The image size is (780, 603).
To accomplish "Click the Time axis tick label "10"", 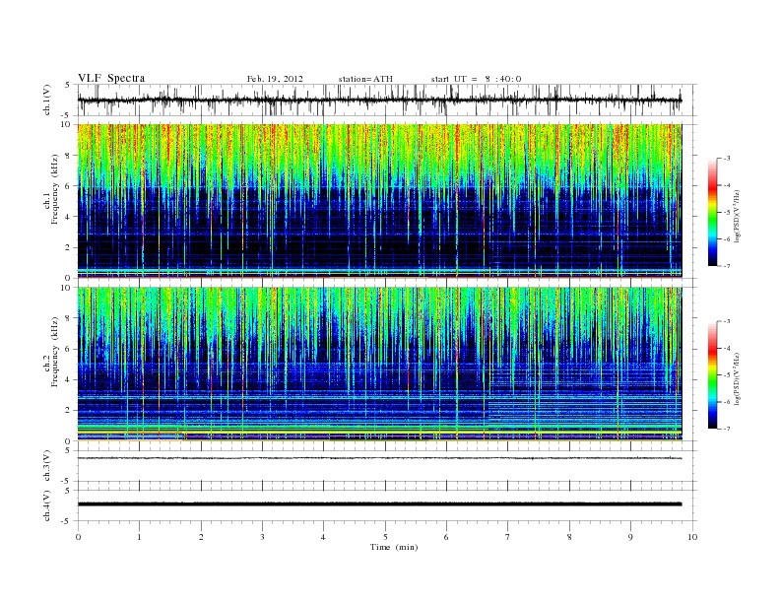I will [x=692, y=537].
